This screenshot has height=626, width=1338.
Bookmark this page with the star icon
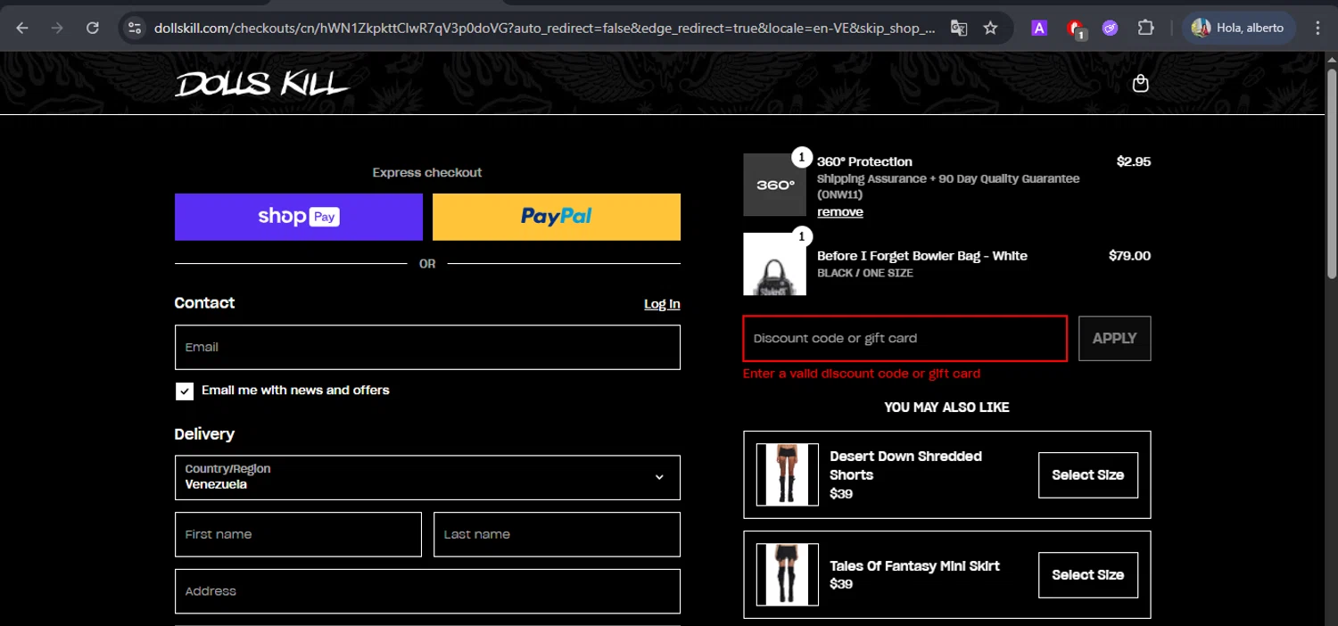(990, 28)
